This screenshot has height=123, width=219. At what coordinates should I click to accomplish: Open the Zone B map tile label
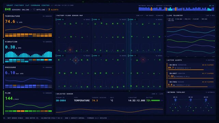point(96,19)
